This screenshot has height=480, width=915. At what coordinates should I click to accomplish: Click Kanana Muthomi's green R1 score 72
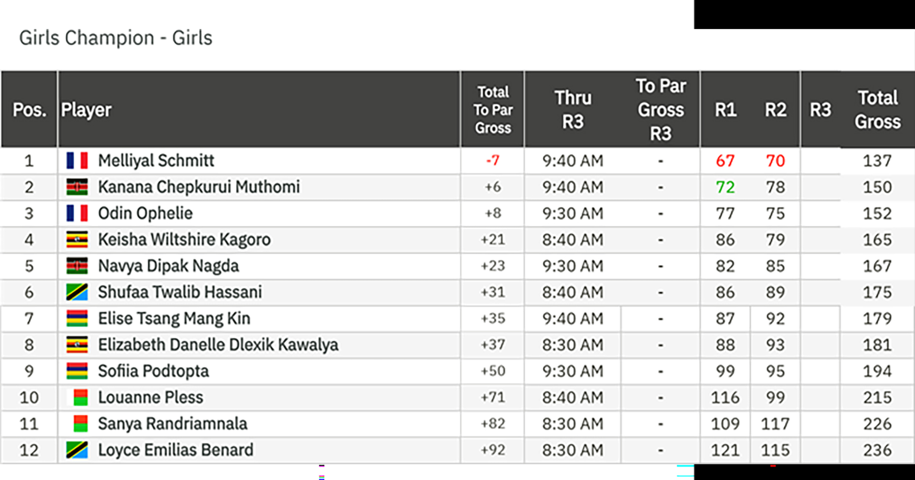(725, 187)
